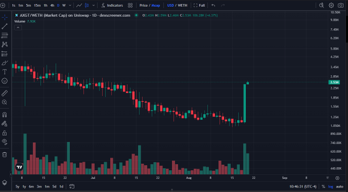Screen dimensions: 348x192
Task: Show values in WETH
Action: 183,5
